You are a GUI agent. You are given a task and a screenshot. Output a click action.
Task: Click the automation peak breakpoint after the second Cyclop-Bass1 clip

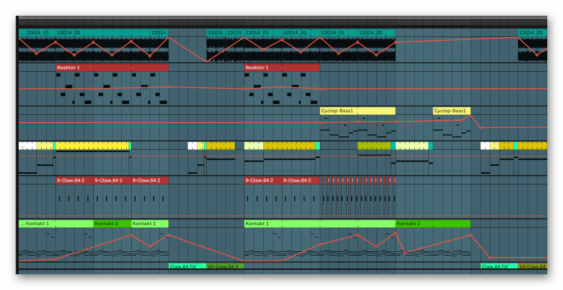coord(471,116)
